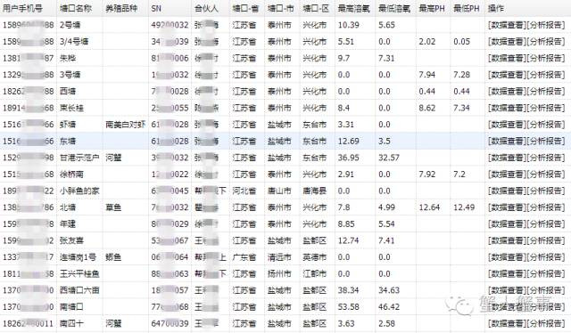Viewport: 571px width, 333px height.
Task: Select the 南塘口 pond name cell
Action: coord(71,307)
